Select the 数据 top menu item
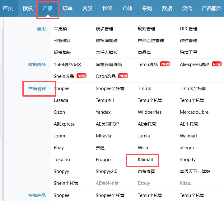 [167, 8]
